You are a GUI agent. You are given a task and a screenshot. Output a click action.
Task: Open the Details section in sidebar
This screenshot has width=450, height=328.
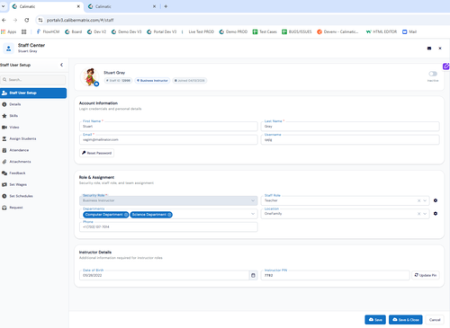15,104
